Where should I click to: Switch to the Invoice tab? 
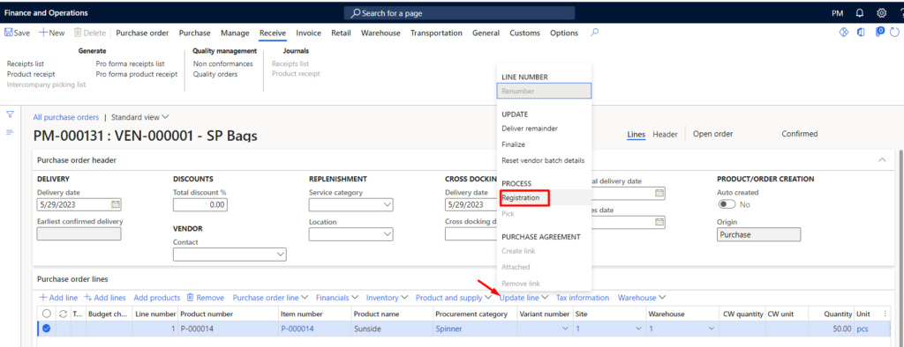[x=308, y=33]
